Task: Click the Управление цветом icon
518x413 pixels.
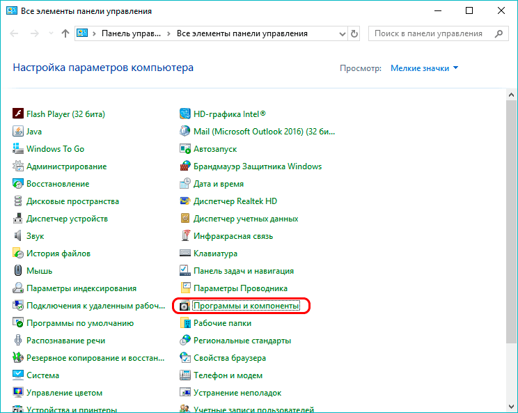Action: [x=18, y=393]
